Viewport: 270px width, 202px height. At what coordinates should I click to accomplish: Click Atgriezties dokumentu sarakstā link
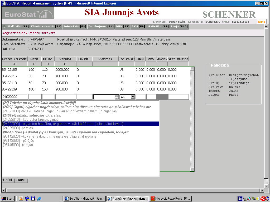pyautogui.click(x=29, y=33)
